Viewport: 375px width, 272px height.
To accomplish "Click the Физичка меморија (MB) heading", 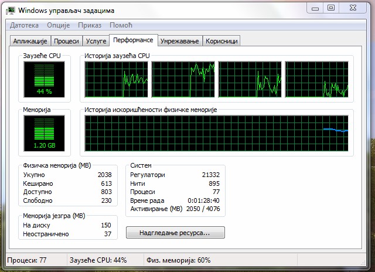I will pyautogui.click(x=57, y=165).
